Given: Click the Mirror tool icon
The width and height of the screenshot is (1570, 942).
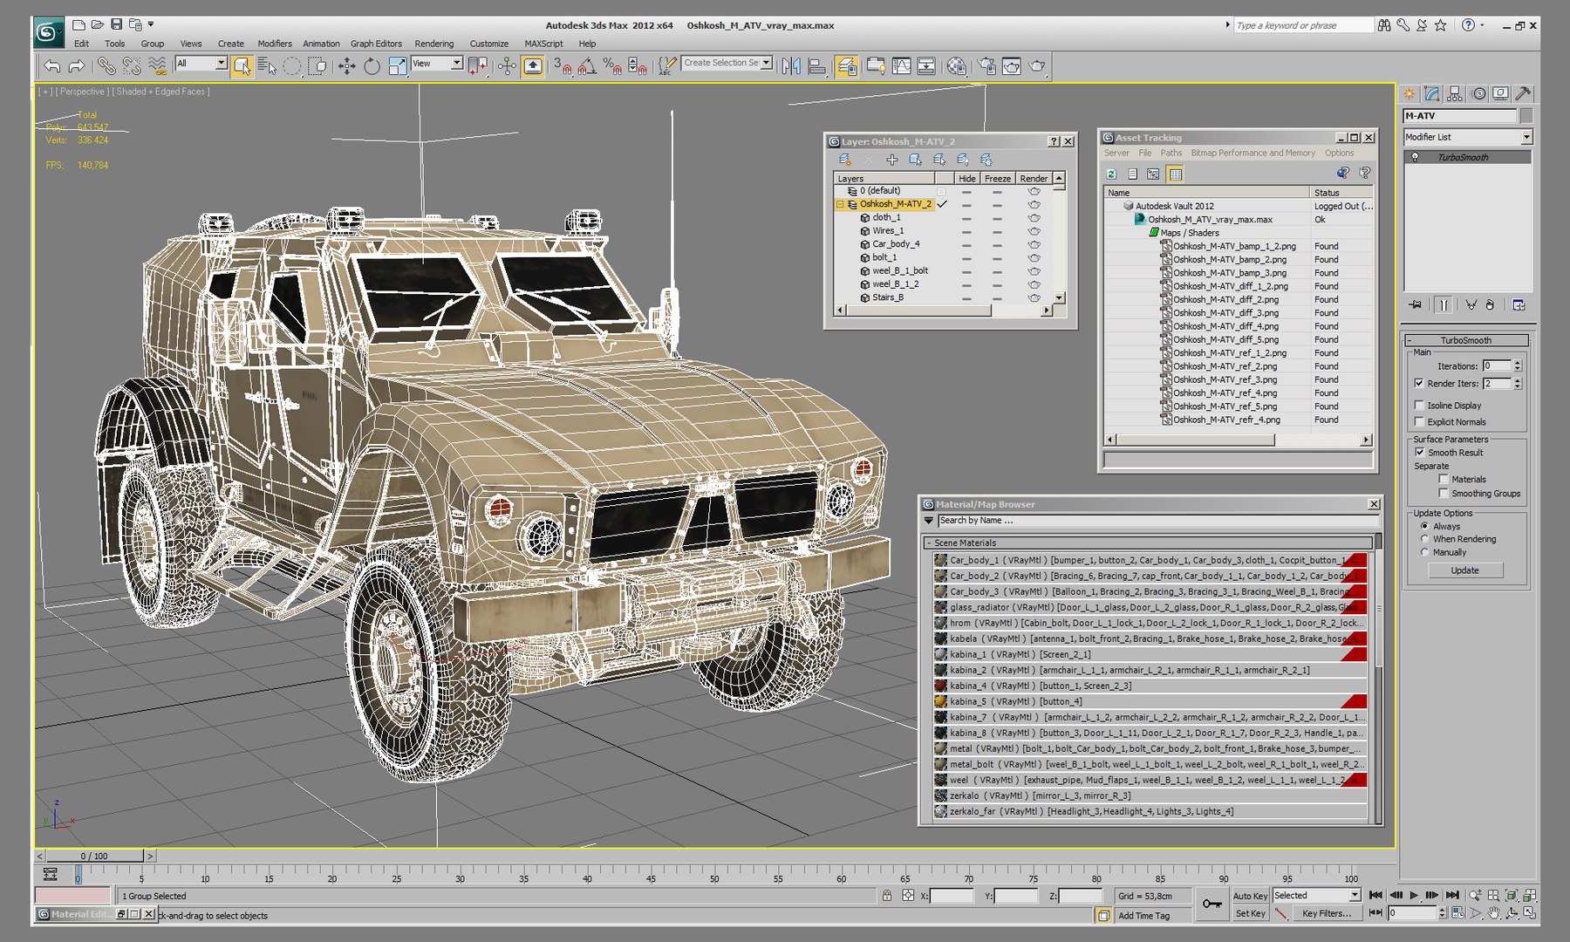Looking at the screenshot, I should click(791, 65).
